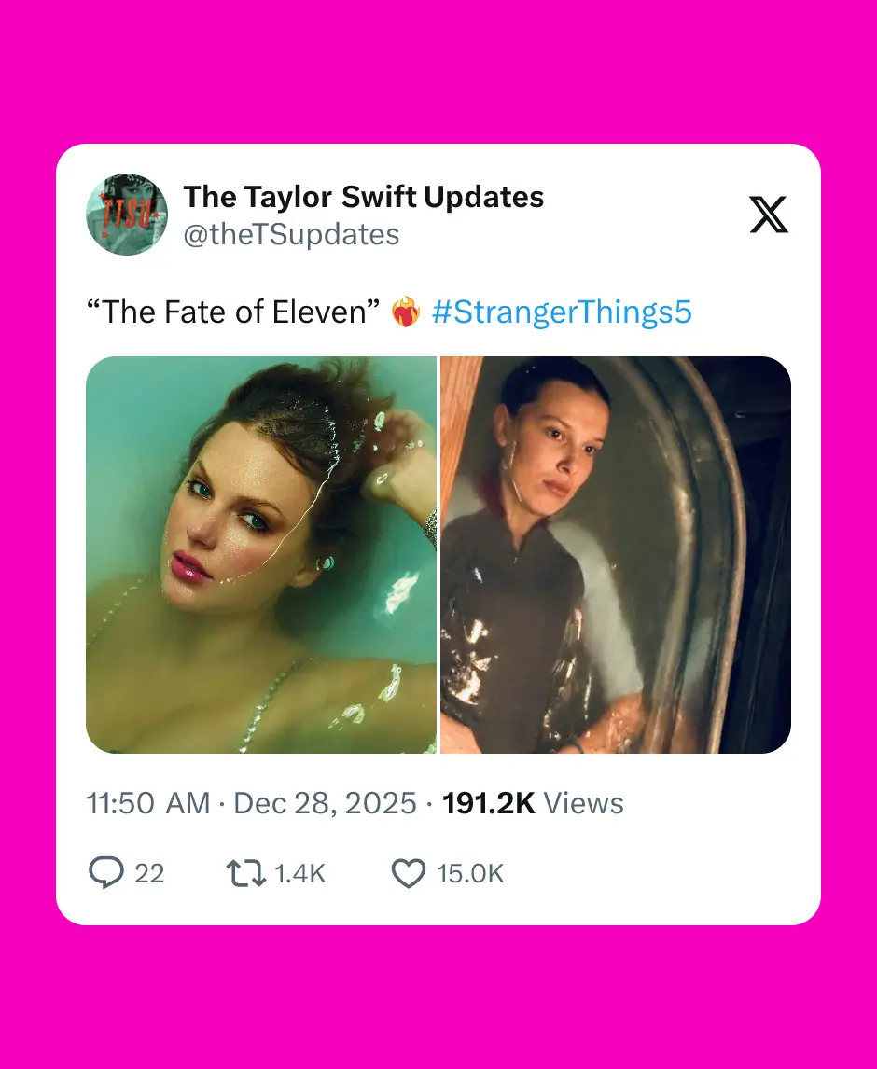Click the 15.0K likes count
Screen dimensions: 877x1069
470,874
